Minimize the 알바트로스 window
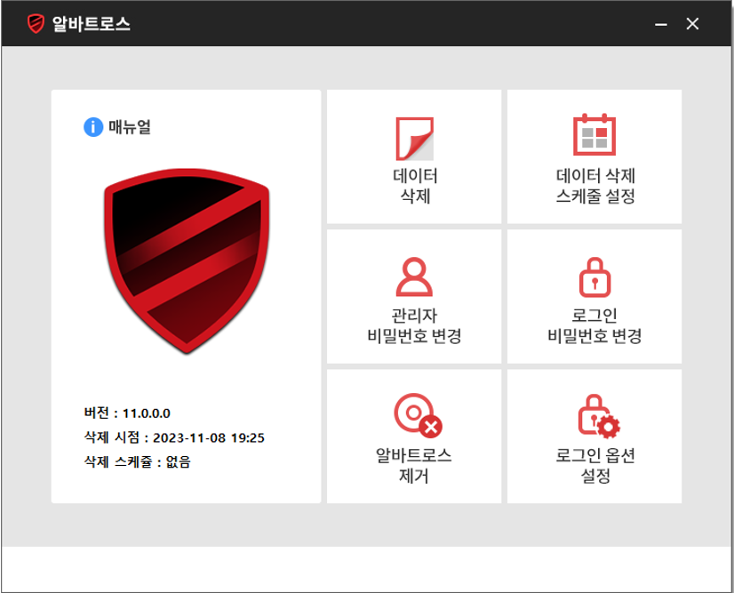Image resolution: width=734 pixels, height=593 pixels. tap(660, 24)
